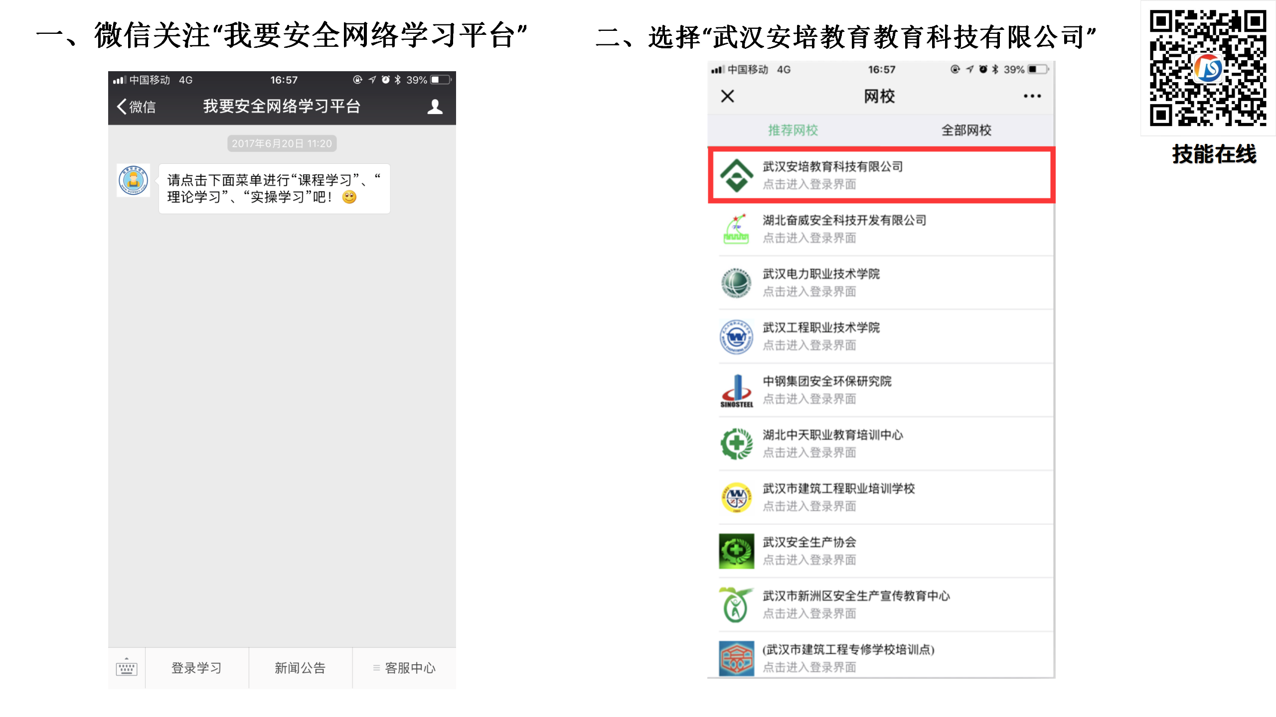Click 点击进入登录界面 under 武汉安全生产协会

(x=809, y=560)
